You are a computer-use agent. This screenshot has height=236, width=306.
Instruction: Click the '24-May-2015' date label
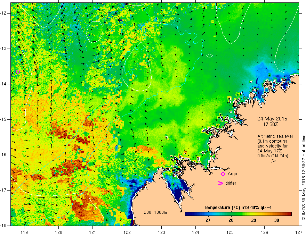click(272, 119)
